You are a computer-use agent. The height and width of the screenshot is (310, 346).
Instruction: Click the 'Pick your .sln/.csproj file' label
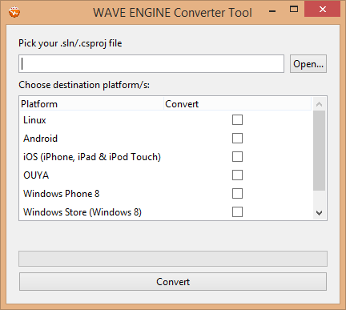point(70,43)
